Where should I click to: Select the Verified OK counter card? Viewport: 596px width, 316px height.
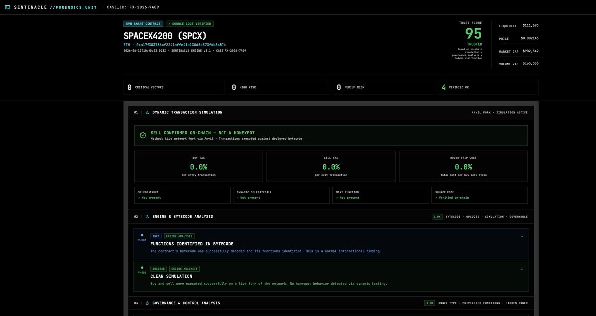pos(488,87)
